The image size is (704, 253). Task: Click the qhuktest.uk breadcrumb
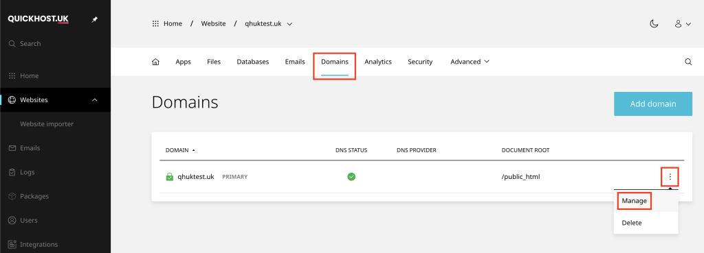[263, 24]
